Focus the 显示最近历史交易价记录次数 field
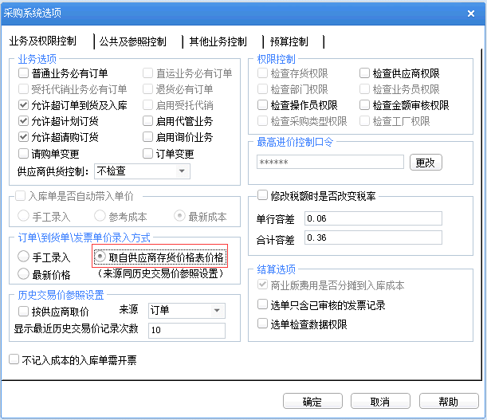This screenshot has height=420, width=487. [186, 330]
